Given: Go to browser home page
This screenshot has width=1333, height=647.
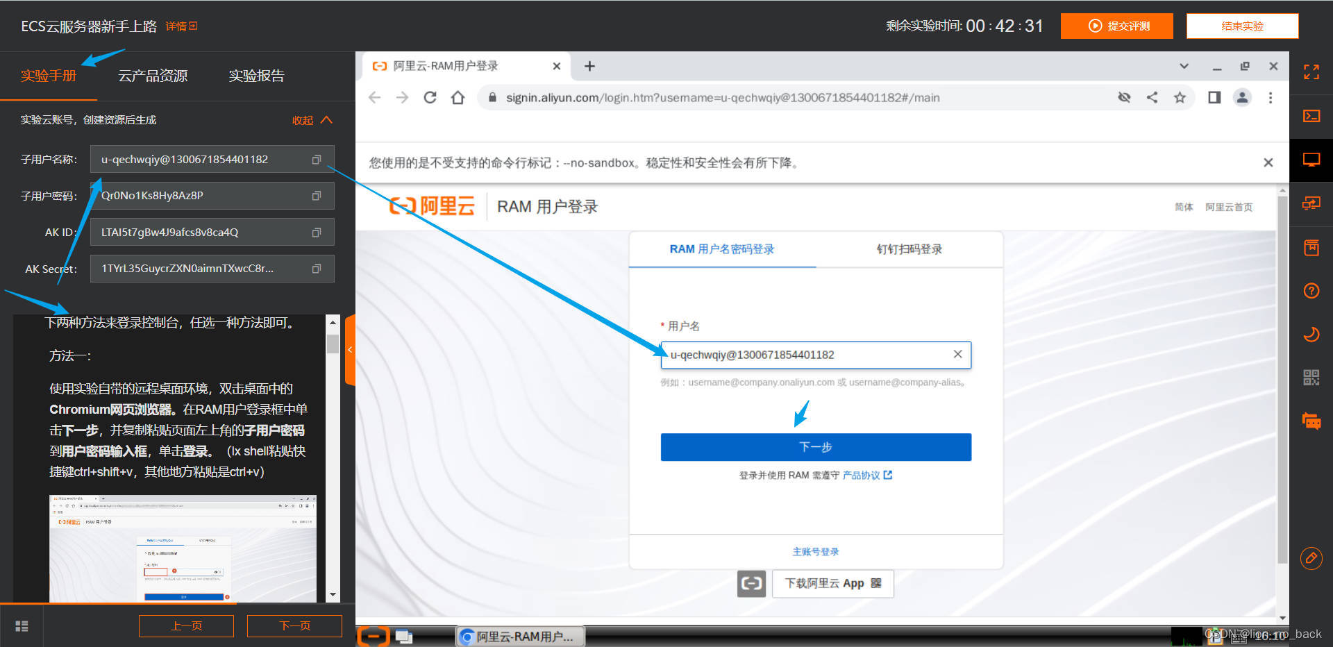Looking at the screenshot, I should tap(458, 98).
